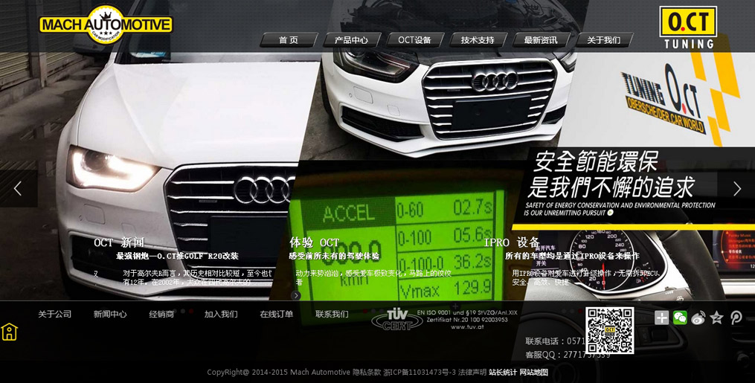Click the O.CT Tuning logo
This screenshot has width=755, height=383.
point(689,27)
